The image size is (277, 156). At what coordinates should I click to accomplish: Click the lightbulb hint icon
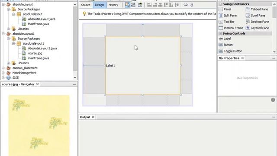[x=84, y=14]
